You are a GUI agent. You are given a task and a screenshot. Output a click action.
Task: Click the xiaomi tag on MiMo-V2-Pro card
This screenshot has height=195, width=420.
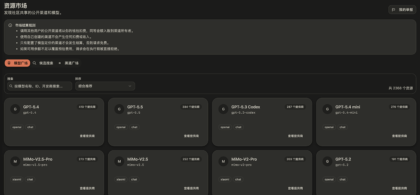[x=225, y=179]
